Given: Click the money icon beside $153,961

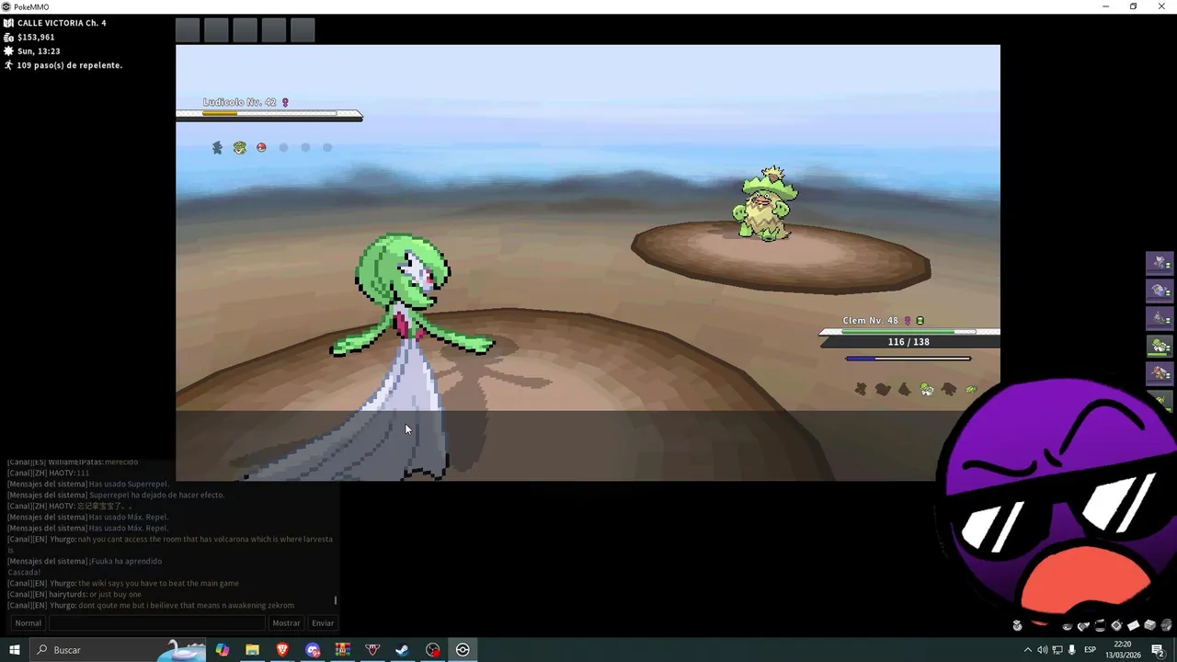Looking at the screenshot, I should tap(8, 38).
